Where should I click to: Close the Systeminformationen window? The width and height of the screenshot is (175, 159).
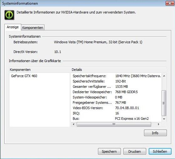pos(170,3)
